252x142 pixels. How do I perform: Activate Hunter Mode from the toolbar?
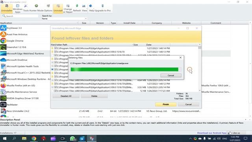click(x=36, y=8)
